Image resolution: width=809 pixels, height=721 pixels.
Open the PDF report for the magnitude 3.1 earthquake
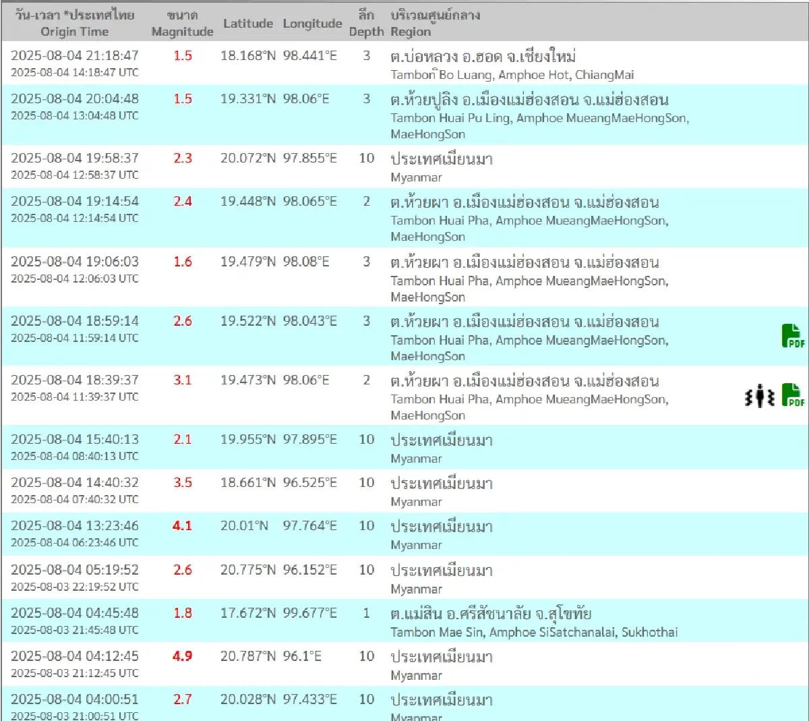coord(793,395)
